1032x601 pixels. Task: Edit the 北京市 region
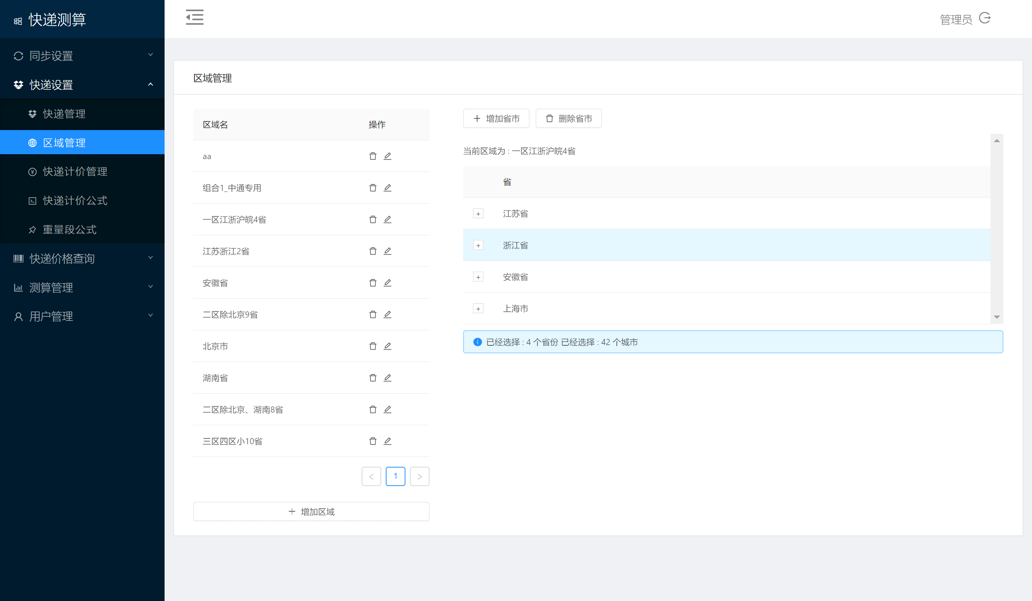tap(387, 346)
